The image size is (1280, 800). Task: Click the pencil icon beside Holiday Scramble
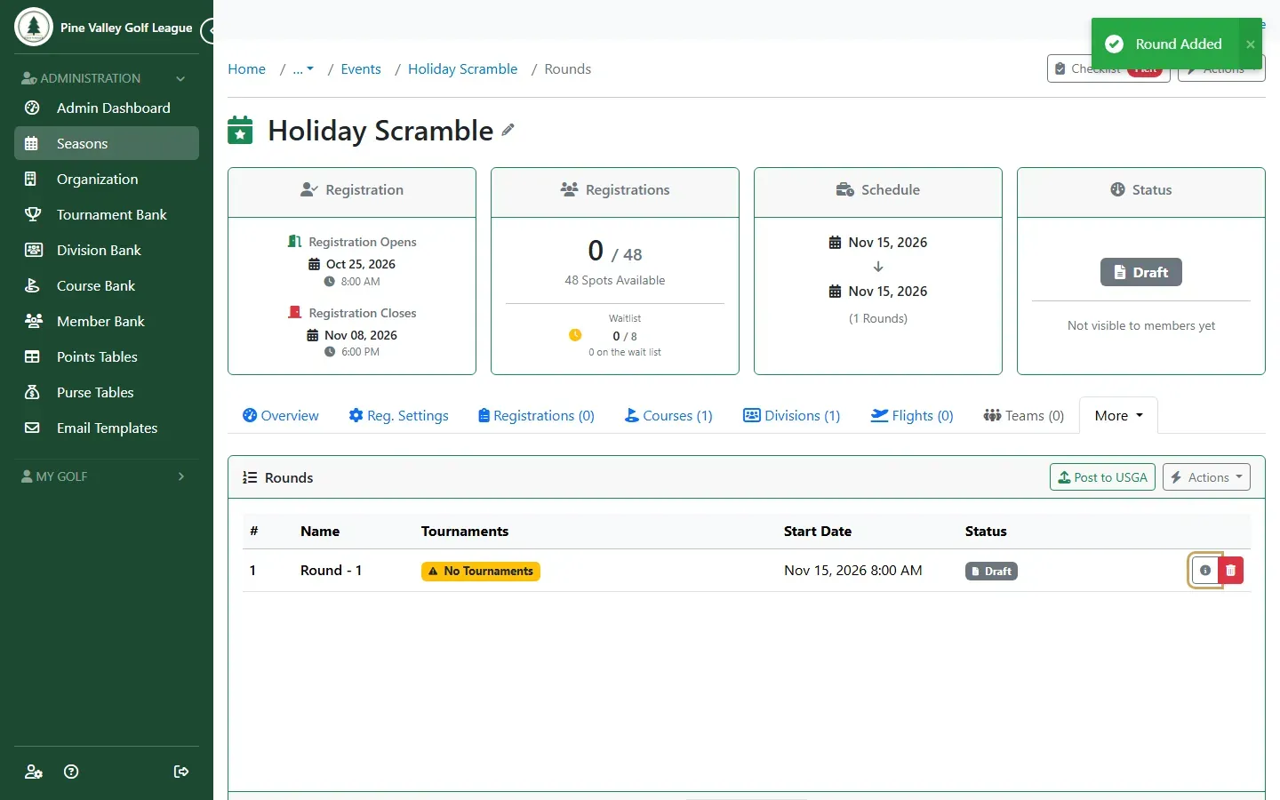[508, 130]
